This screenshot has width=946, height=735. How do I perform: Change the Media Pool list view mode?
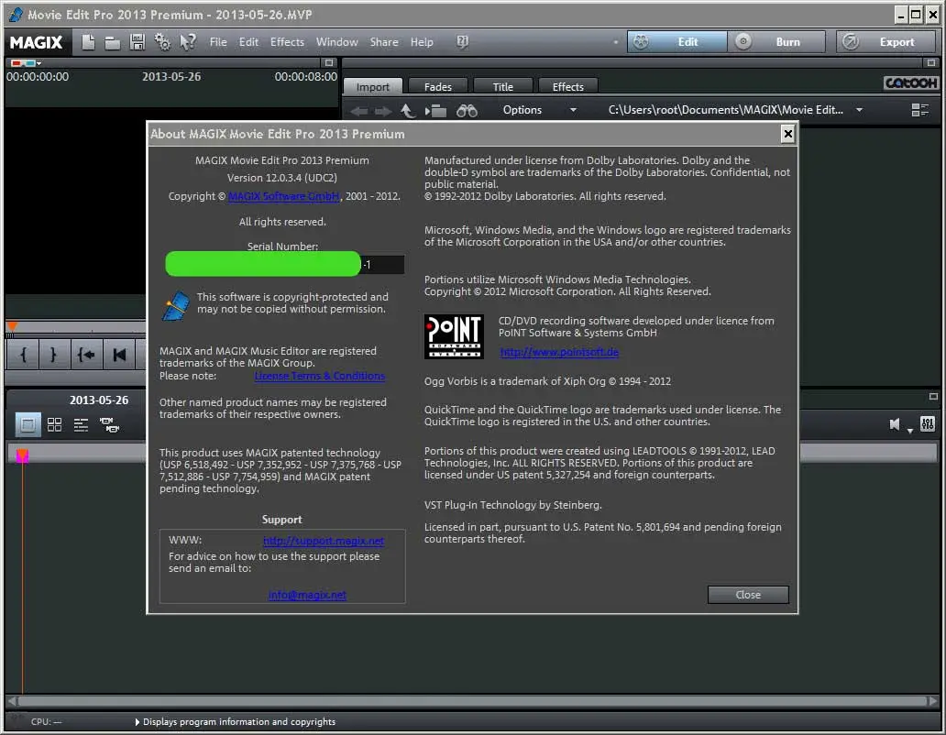click(x=920, y=110)
